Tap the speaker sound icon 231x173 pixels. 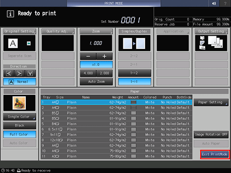click(x=214, y=3)
